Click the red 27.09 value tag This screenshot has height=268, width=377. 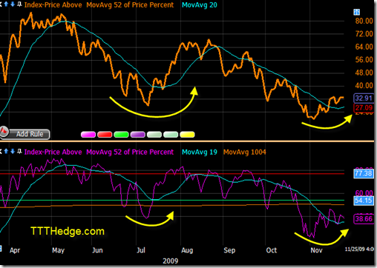coord(364,108)
